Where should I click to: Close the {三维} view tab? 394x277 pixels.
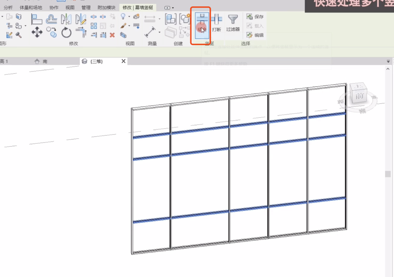click(x=123, y=61)
